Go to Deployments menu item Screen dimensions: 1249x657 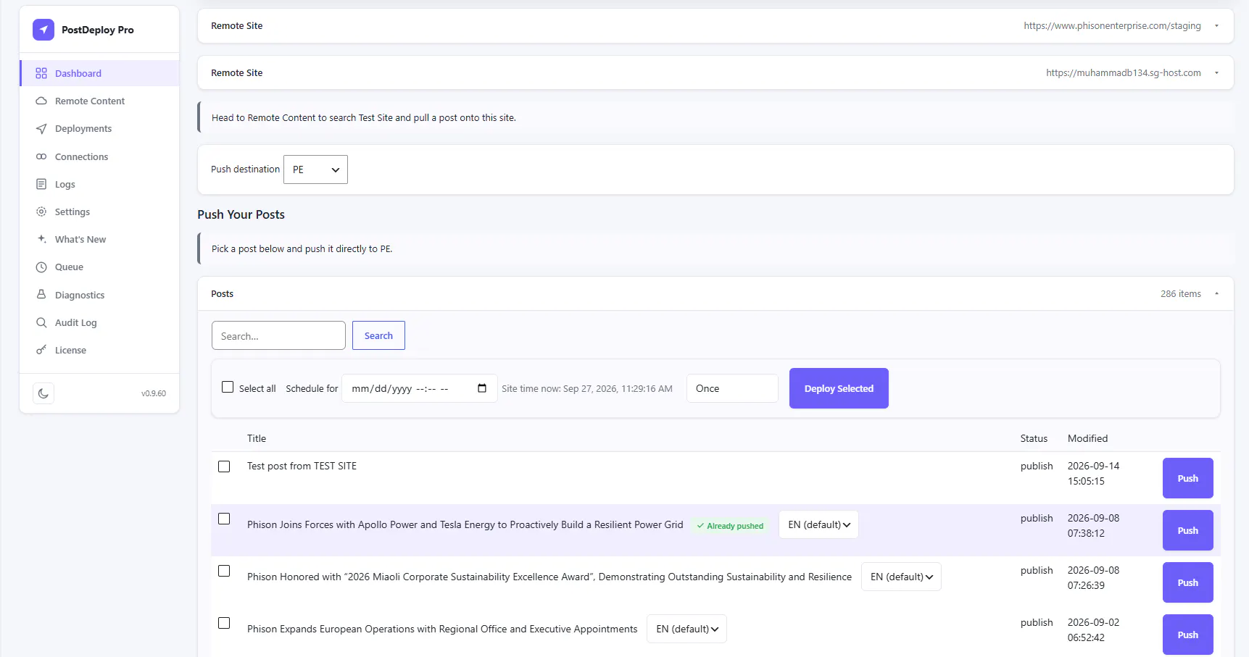click(99, 129)
